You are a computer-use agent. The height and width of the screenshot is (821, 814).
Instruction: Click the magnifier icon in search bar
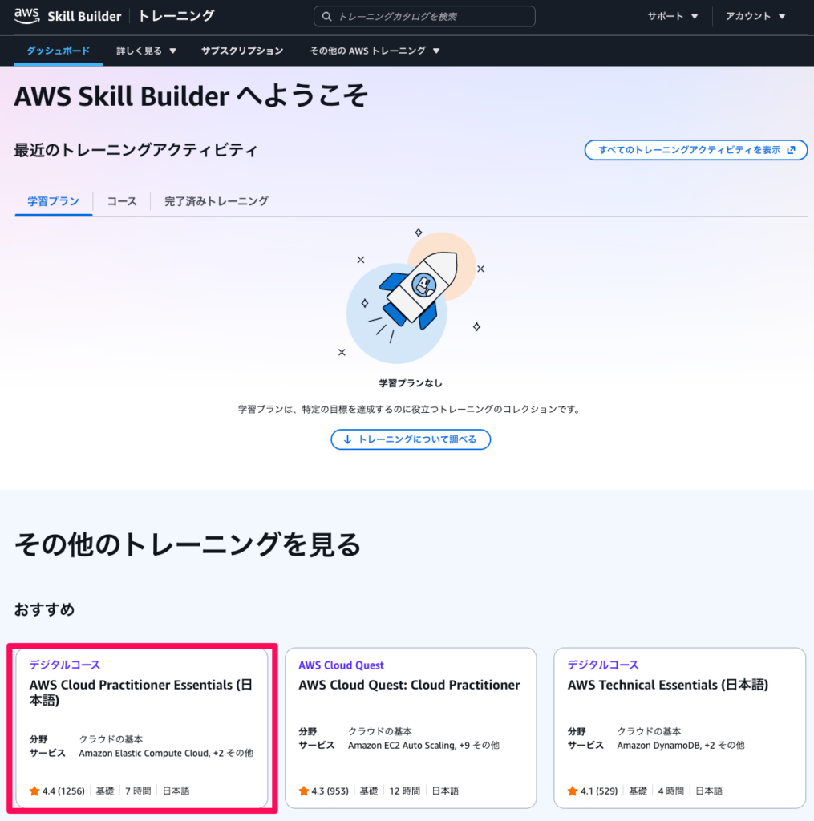[326, 16]
